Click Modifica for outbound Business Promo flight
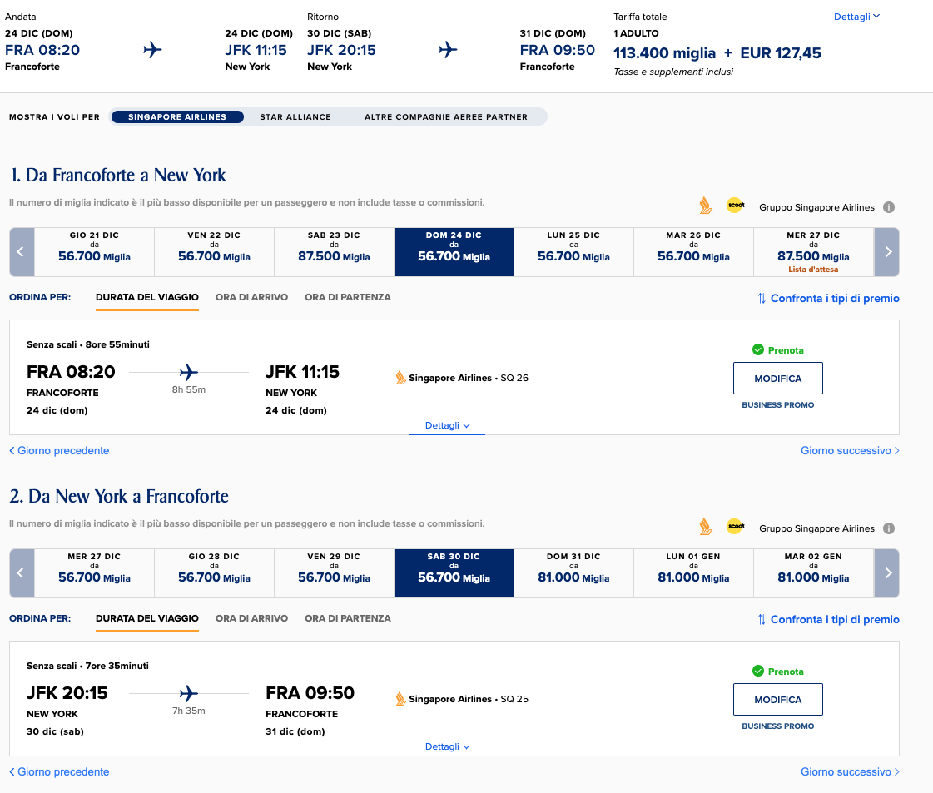 [777, 379]
